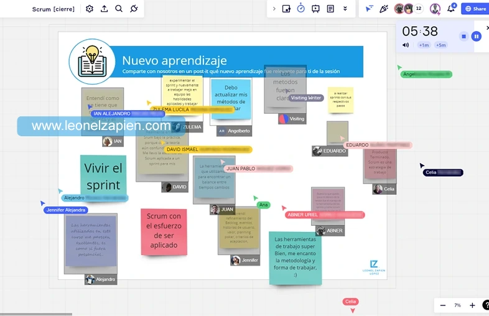Screen dimensions: 489x316
Task: Toggle collaborators' cursors visibility icon
Action: pos(369,9)
